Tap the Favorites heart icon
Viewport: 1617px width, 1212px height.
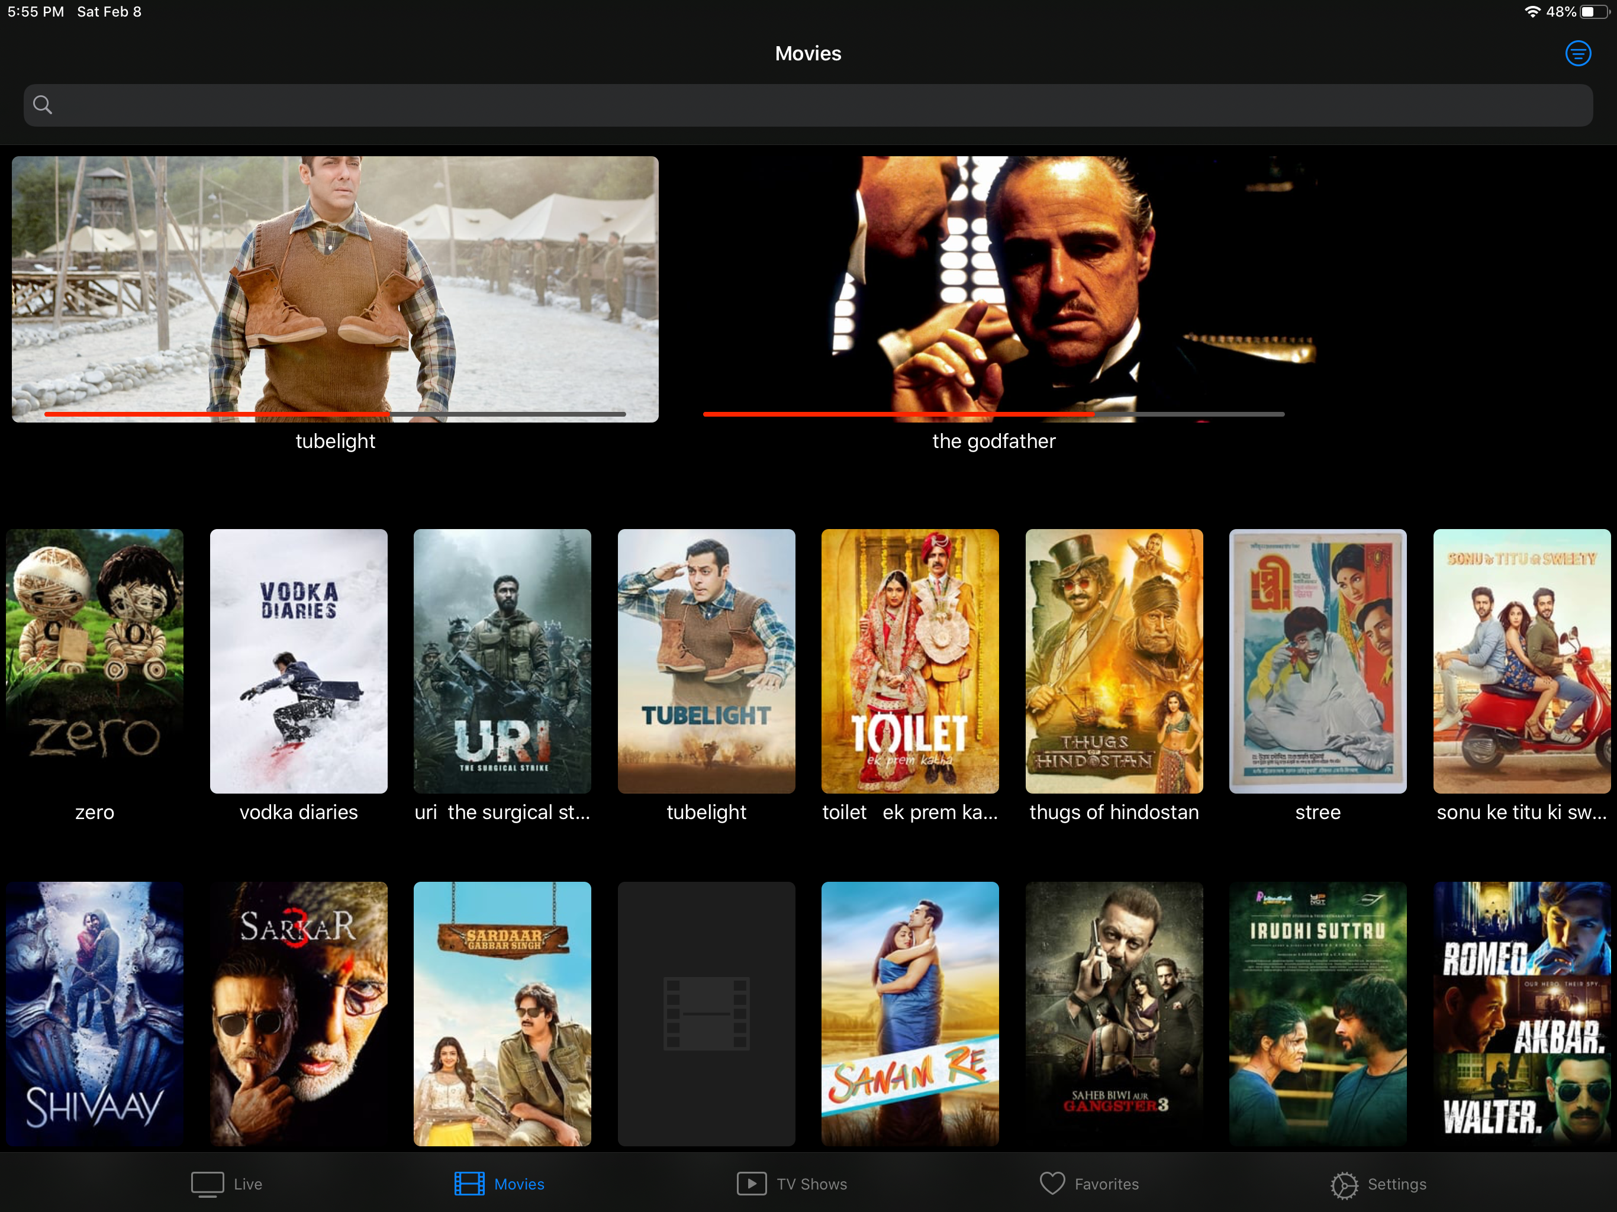pyautogui.click(x=1052, y=1184)
